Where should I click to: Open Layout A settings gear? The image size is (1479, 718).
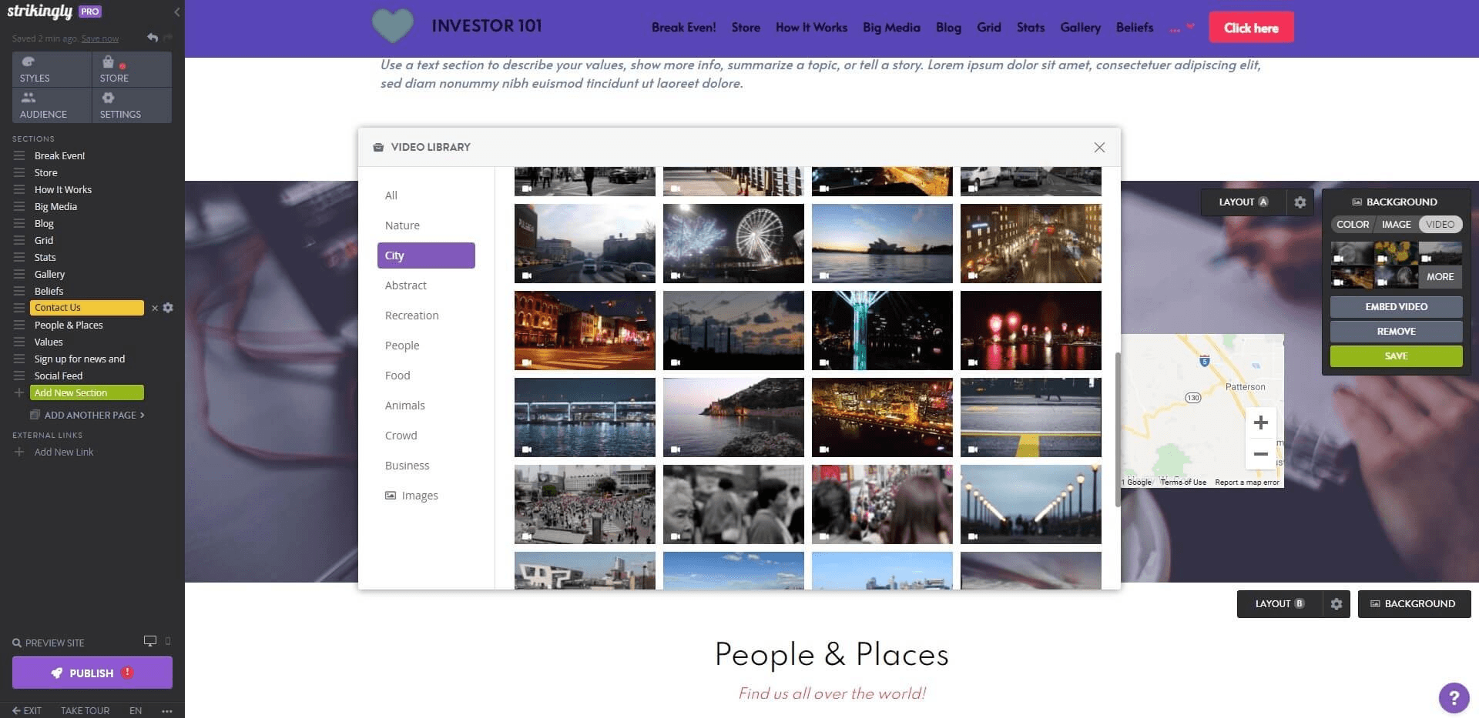pos(1300,202)
